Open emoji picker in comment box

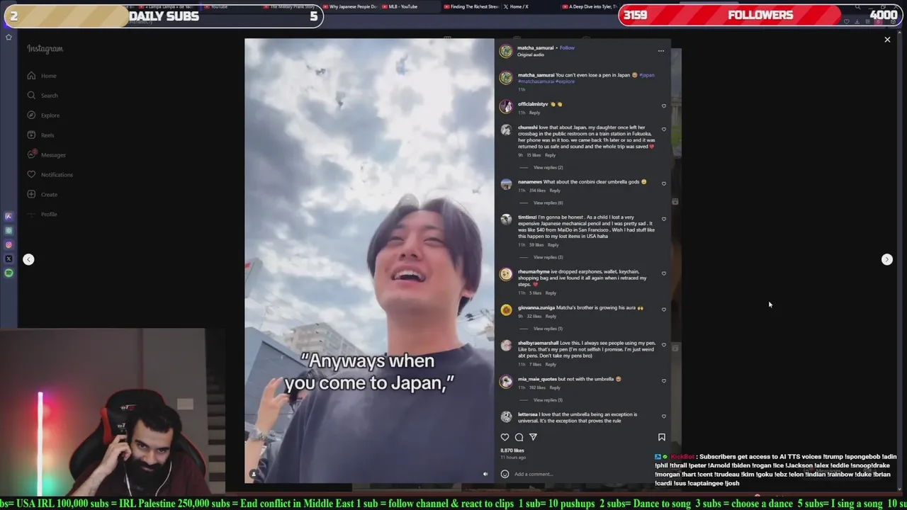point(505,474)
